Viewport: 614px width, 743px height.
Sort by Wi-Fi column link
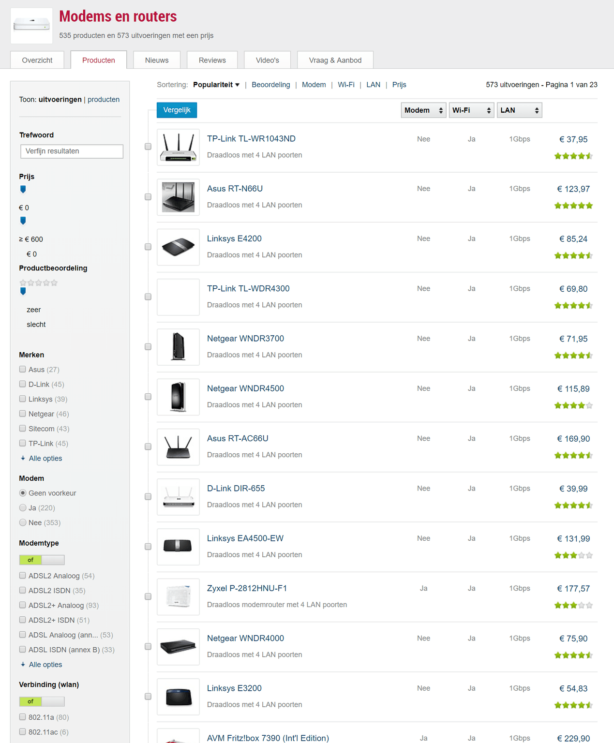pyautogui.click(x=346, y=85)
